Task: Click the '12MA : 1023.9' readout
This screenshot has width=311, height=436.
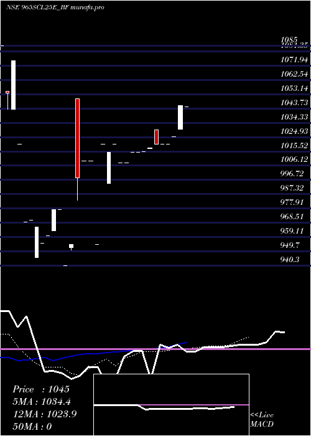Action: point(45,414)
